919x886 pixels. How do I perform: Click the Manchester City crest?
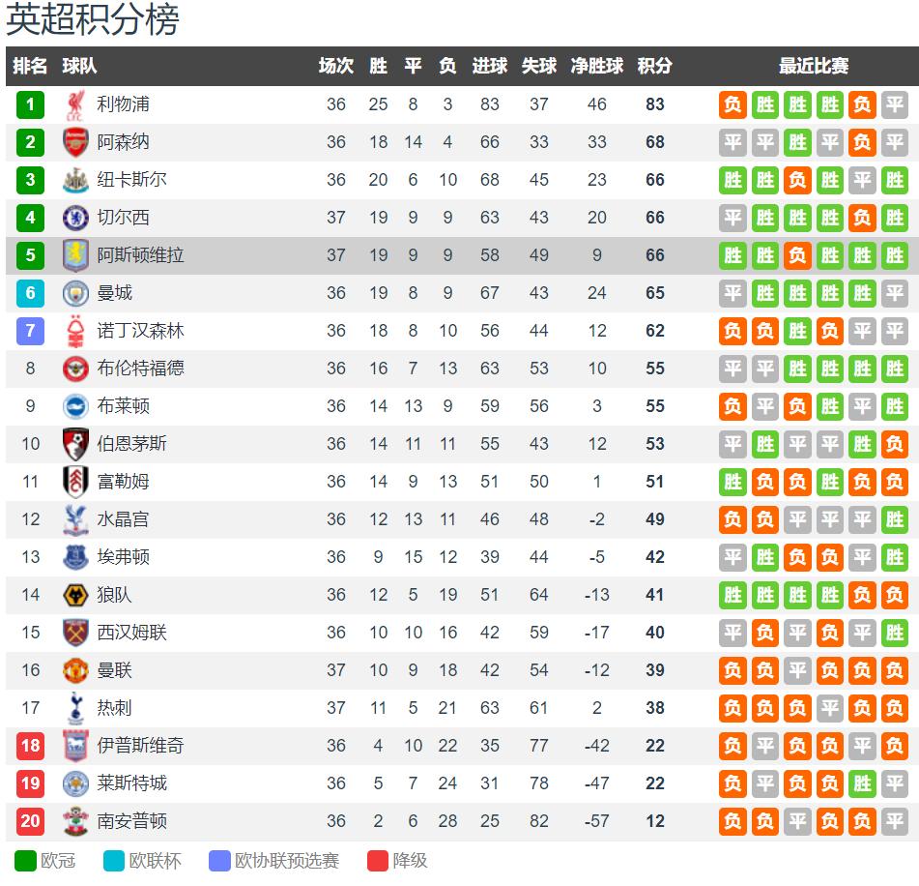75,293
